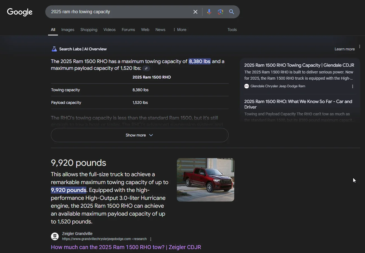This screenshot has height=253, width=365.
Task: Click the Google logo
Action: tap(20, 12)
